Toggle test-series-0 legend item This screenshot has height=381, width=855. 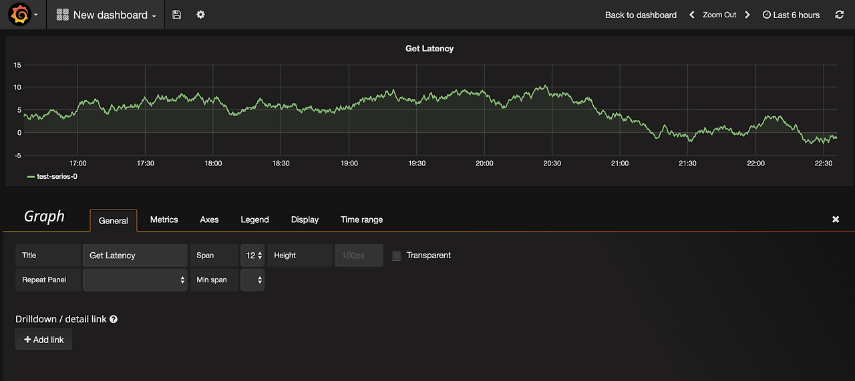(52, 177)
